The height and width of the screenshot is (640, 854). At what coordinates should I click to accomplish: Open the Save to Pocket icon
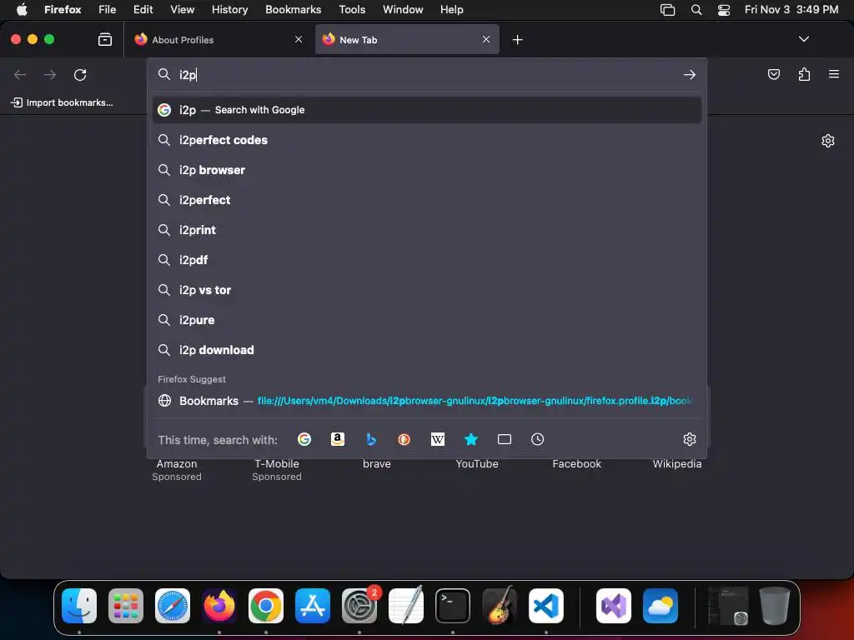pos(773,74)
